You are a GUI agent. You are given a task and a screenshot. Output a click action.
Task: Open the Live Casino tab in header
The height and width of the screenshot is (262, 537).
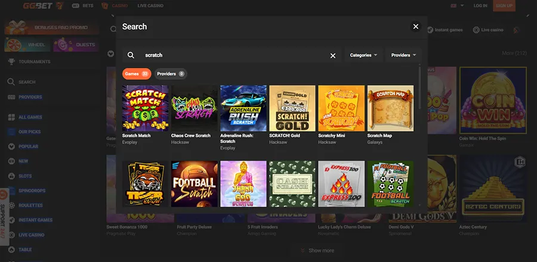click(x=150, y=6)
